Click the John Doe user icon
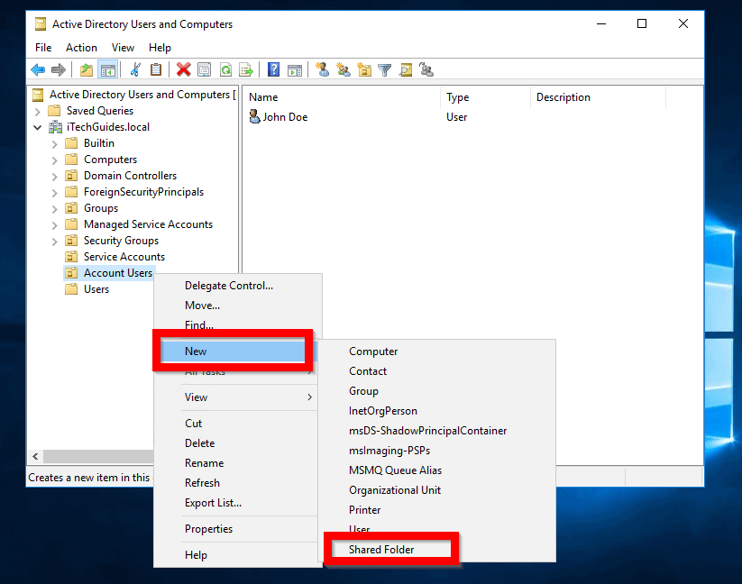 tap(254, 116)
